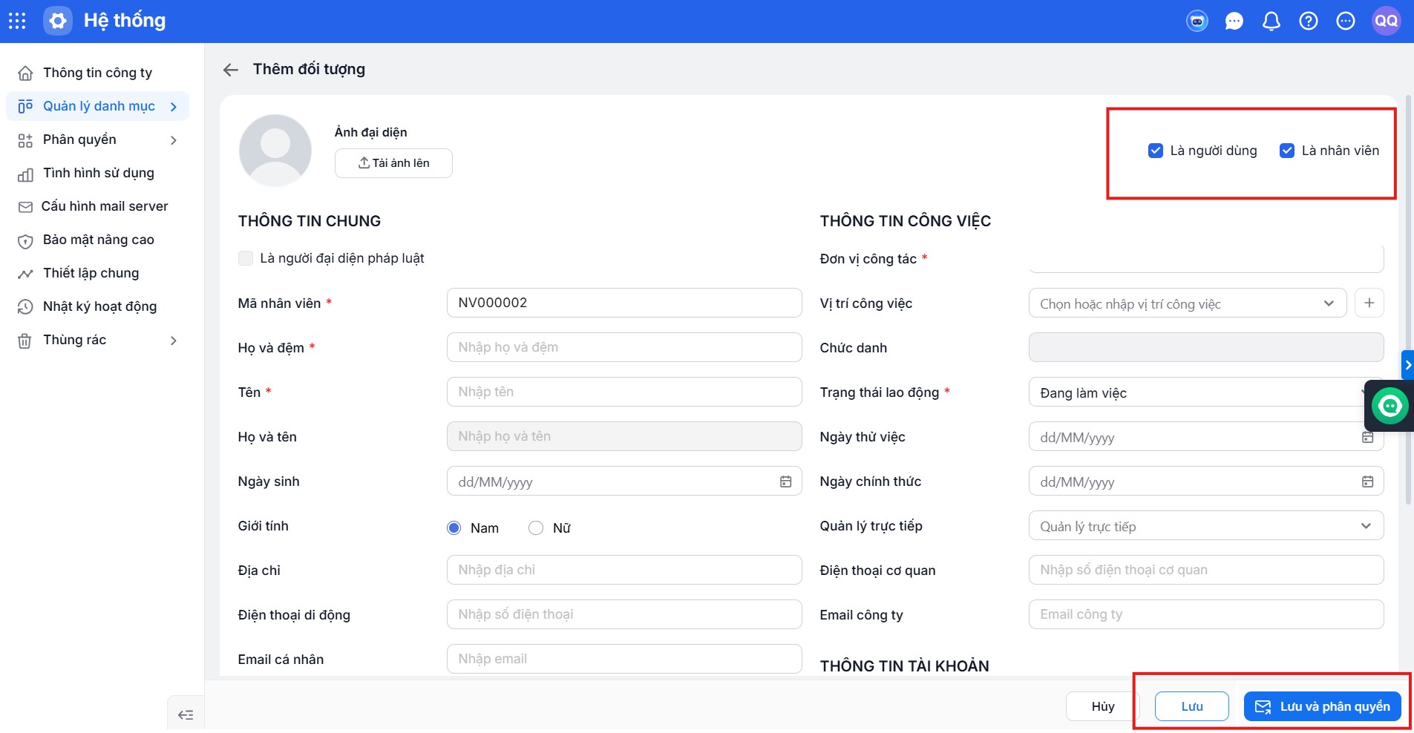This screenshot has width=1414, height=733.
Task: Click the Địa chỉ input field
Action: coord(624,570)
